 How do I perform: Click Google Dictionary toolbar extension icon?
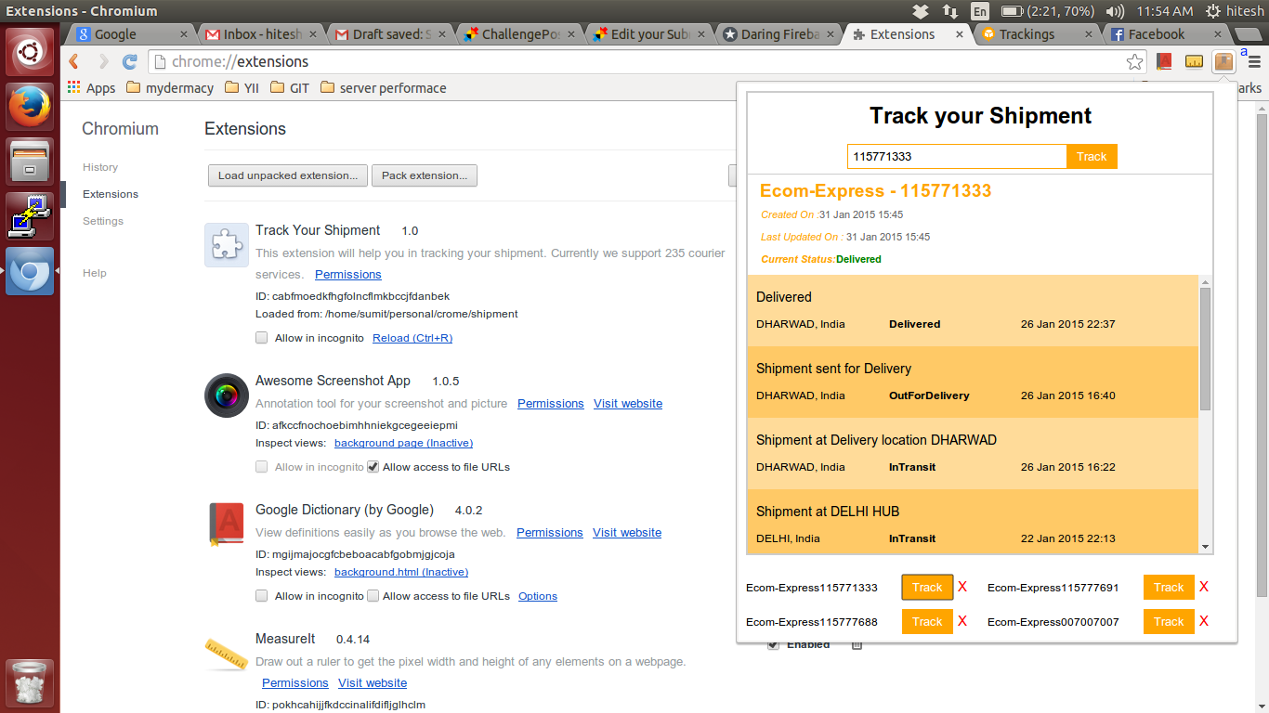click(1164, 62)
